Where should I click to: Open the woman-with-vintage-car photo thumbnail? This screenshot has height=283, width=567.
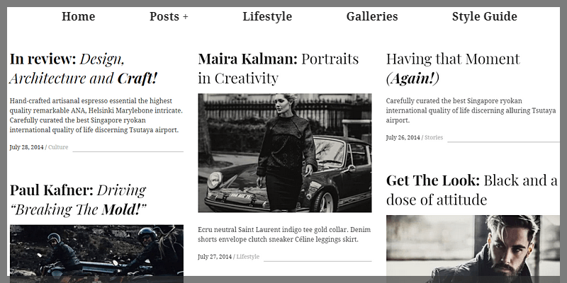click(285, 153)
